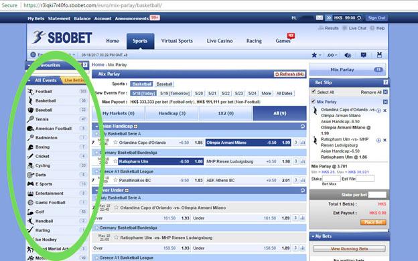The width and height of the screenshot is (418, 261).
Task: Click the Stake input field
Action: tap(332, 179)
